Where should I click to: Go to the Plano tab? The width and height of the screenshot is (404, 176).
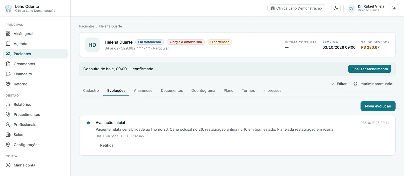229,91
